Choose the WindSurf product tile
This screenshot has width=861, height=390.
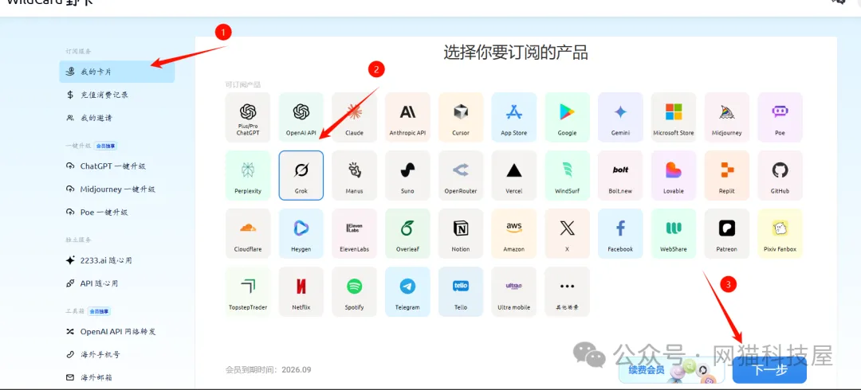pyautogui.click(x=568, y=176)
